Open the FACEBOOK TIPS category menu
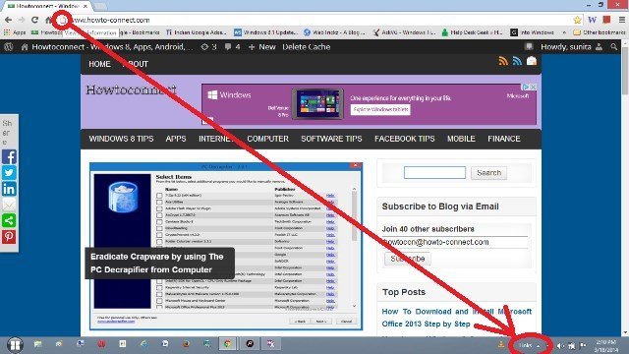 pos(404,139)
